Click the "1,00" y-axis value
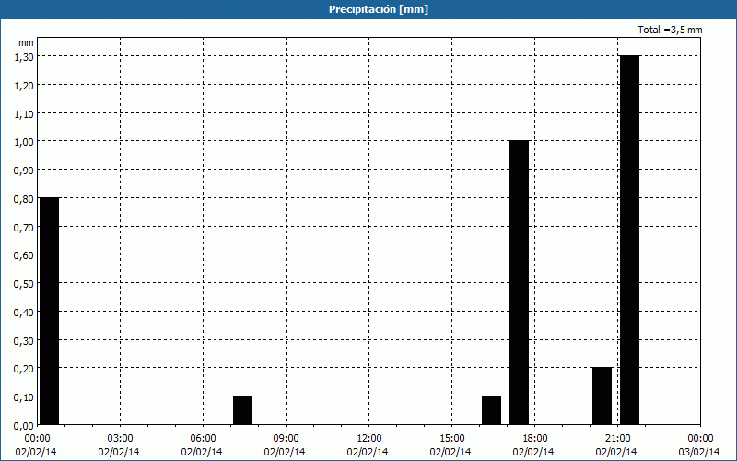Image resolution: width=737 pixels, height=461 pixels. point(24,142)
